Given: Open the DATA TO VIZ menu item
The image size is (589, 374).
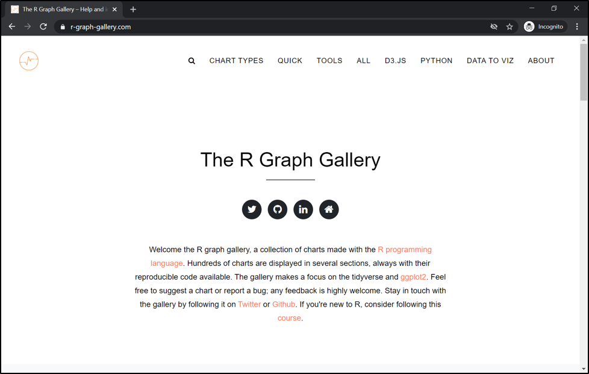Looking at the screenshot, I should [x=490, y=61].
